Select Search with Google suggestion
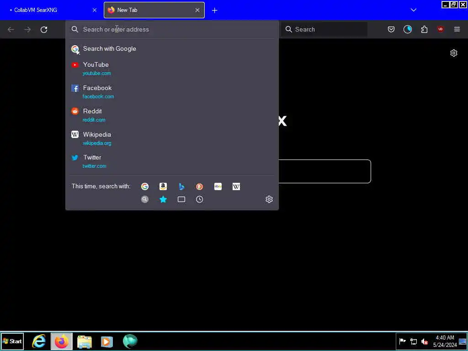The width and height of the screenshot is (468, 351). pyautogui.click(x=172, y=48)
